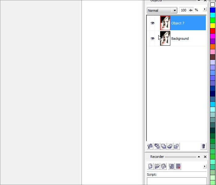Open a script in the Recorder
This screenshot has width=216, height=185.
tap(157, 166)
